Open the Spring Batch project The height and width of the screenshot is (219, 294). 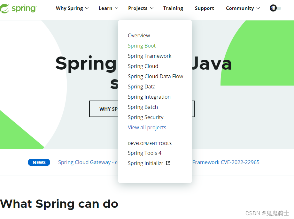pyautogui.click(x=143, y=107)
